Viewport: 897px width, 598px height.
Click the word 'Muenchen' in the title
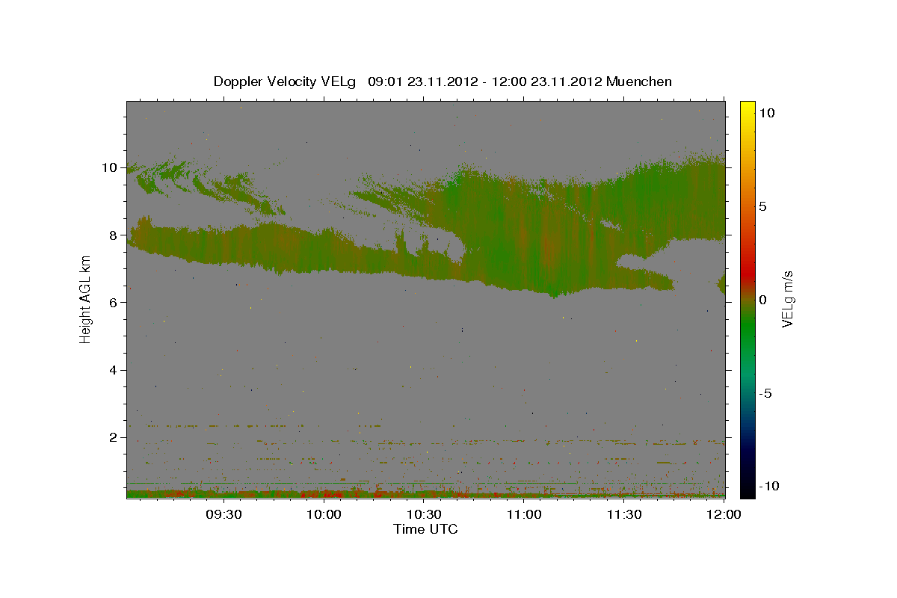(x=639, y=81)
